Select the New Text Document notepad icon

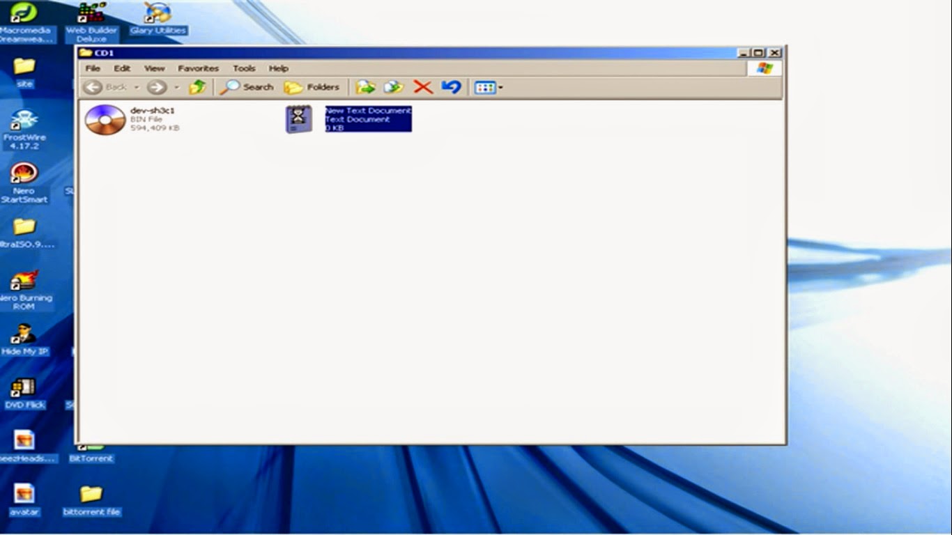pos(298,119)
